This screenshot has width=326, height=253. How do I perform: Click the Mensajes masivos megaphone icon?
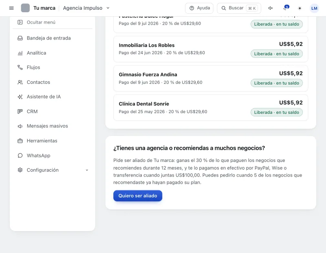point(20,126)
